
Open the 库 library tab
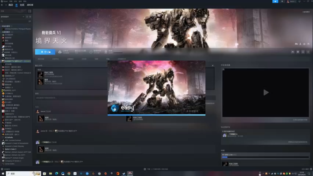pyautogui.click(x=16, y=5)
